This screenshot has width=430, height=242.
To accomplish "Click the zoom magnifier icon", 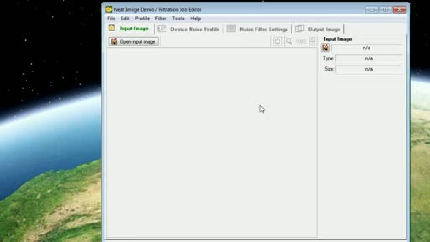I will tap(289, 41).
